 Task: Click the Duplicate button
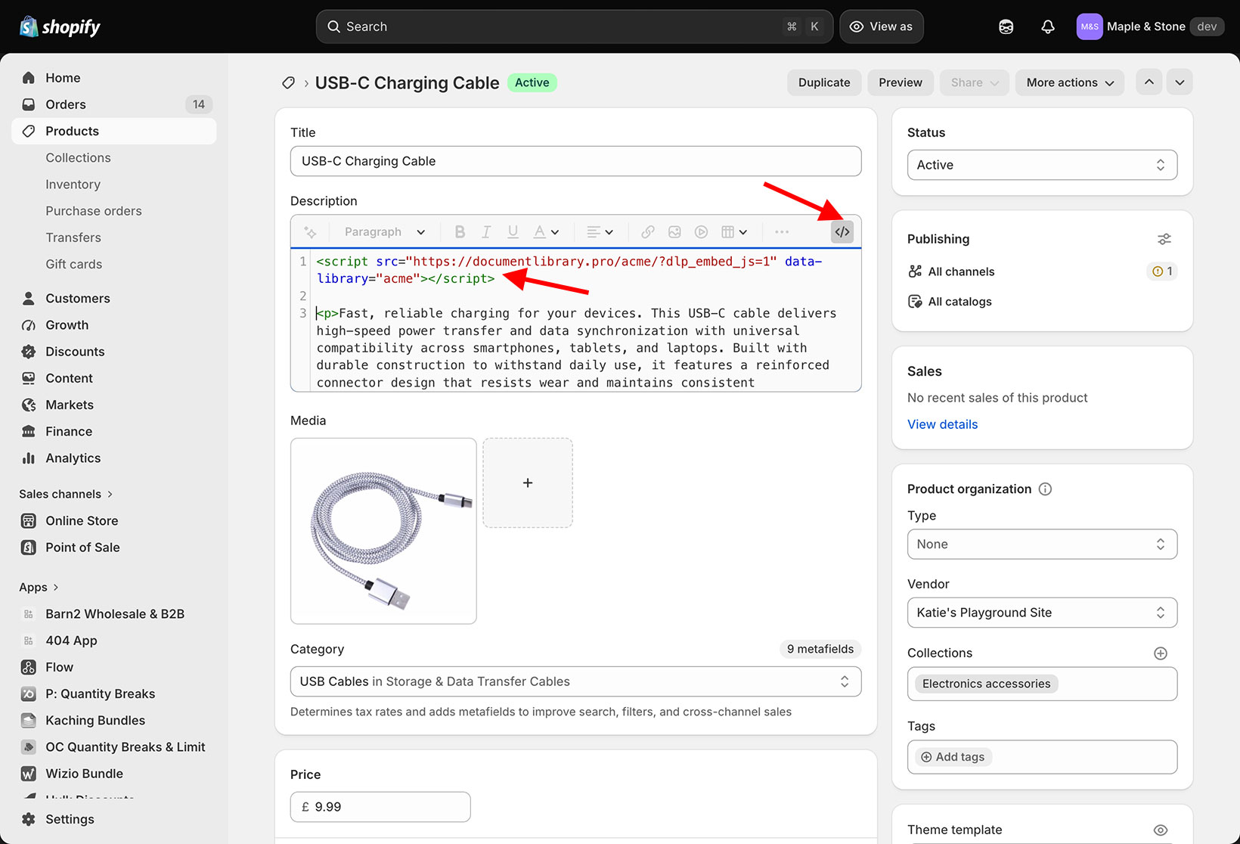click(824, 82)
